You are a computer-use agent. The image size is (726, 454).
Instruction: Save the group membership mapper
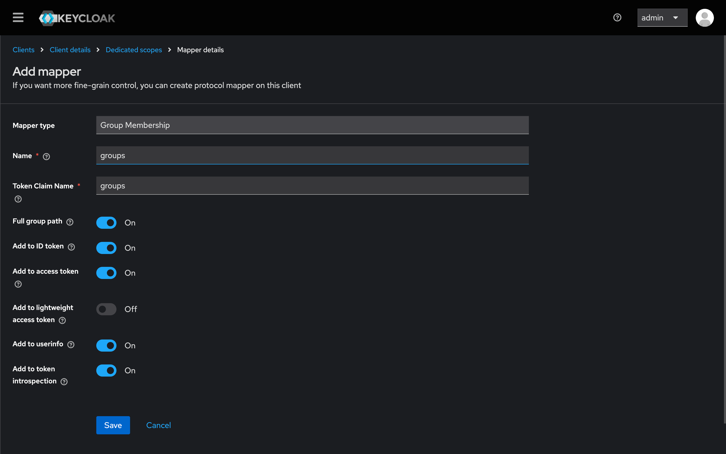(113, 425)
